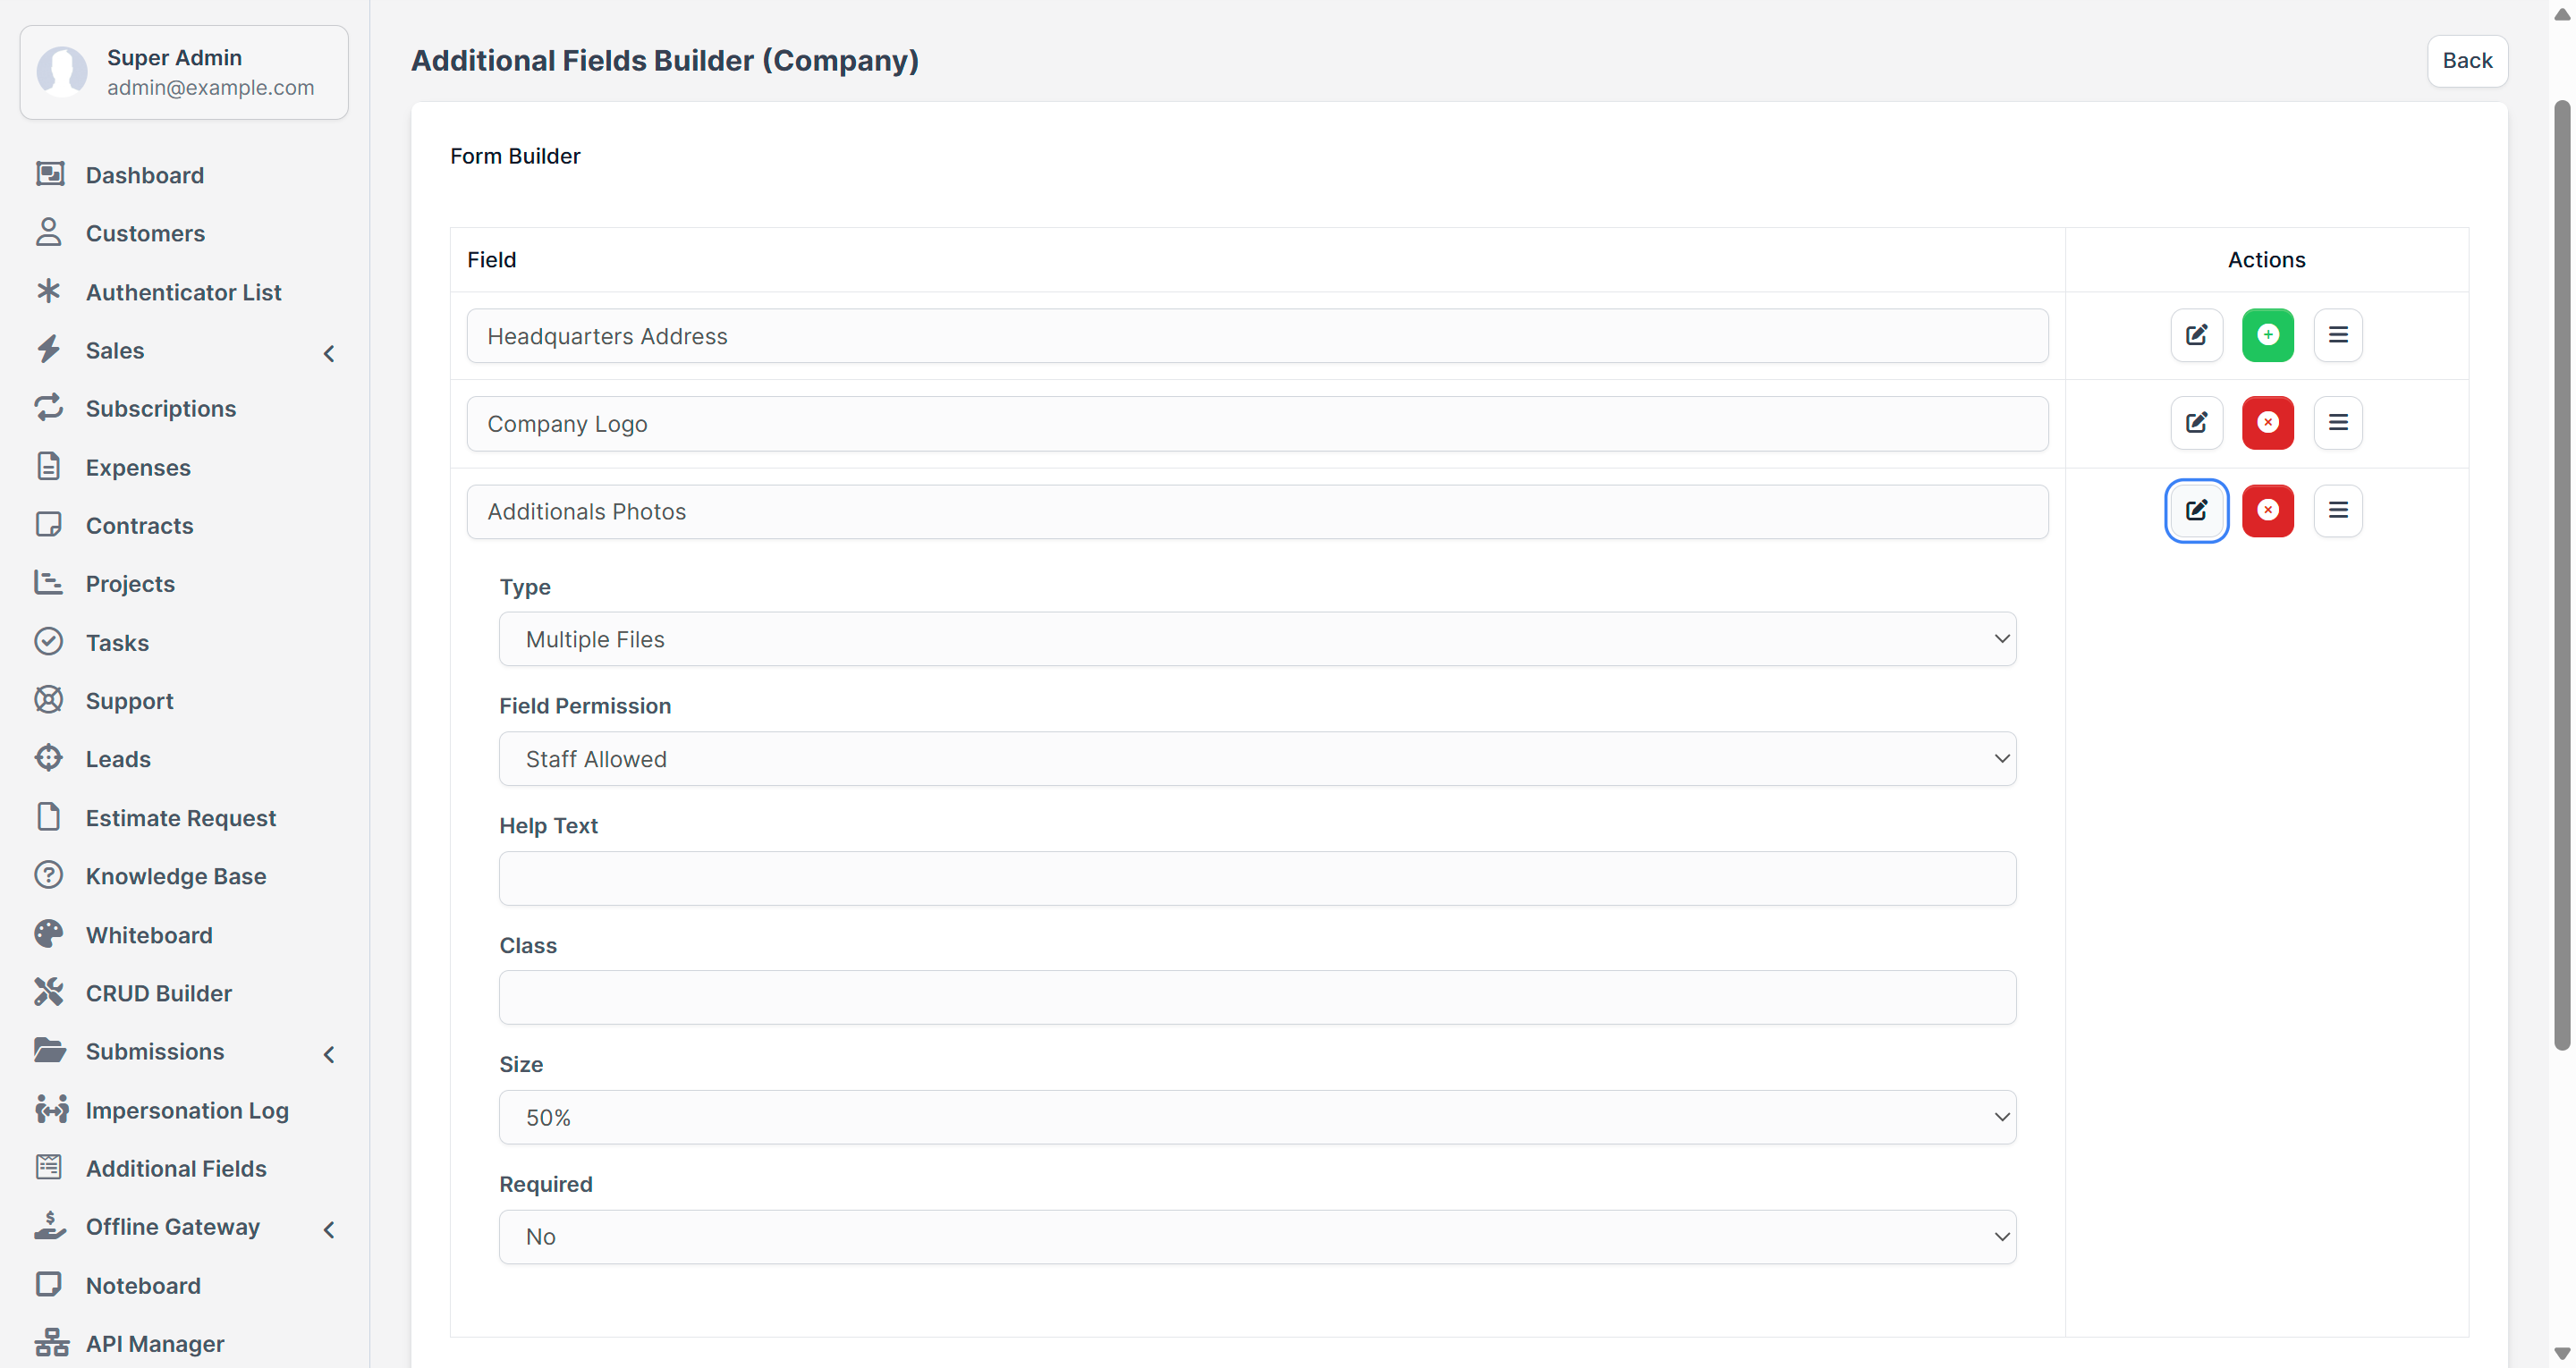Click the Super Admin avatar
2576x1368 pixels.
click(62, 72)
